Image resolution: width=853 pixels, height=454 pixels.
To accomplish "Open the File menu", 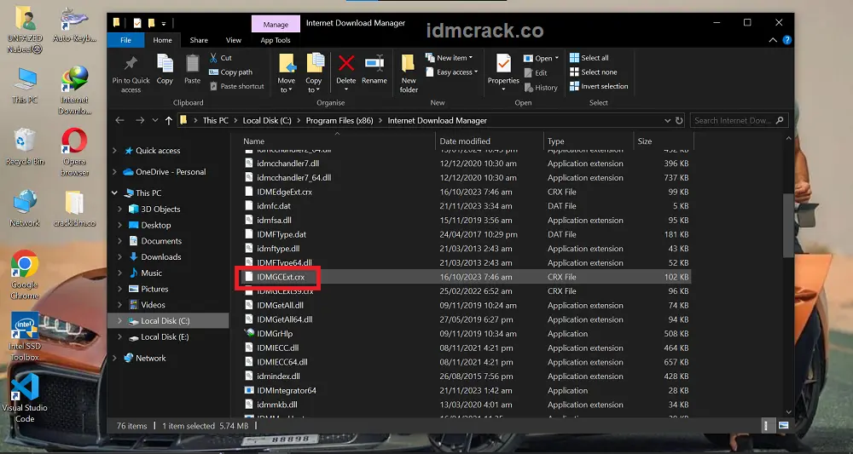I will tap(125, 40).
